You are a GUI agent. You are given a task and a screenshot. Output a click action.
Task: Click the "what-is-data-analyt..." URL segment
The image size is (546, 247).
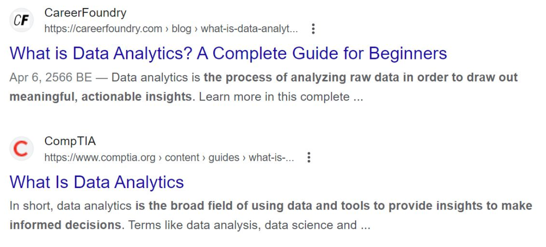pyautogui.click(x=249, y=29)
